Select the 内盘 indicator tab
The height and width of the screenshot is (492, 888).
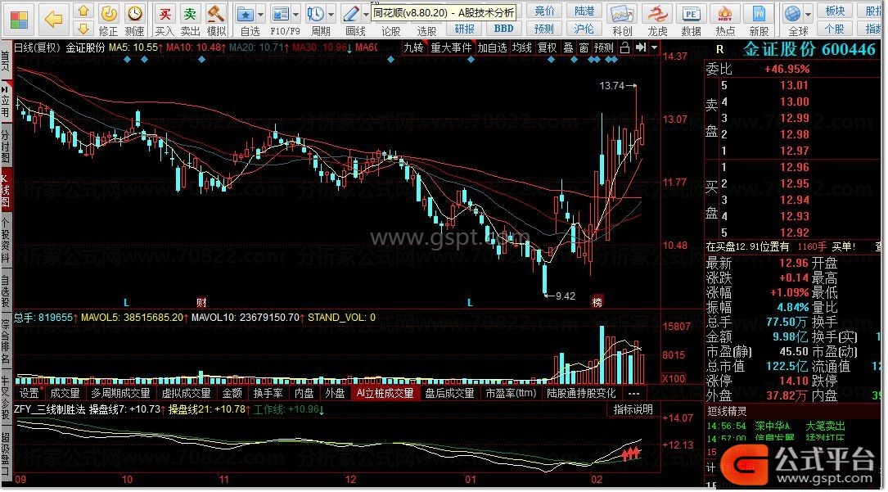coord(304,393)
